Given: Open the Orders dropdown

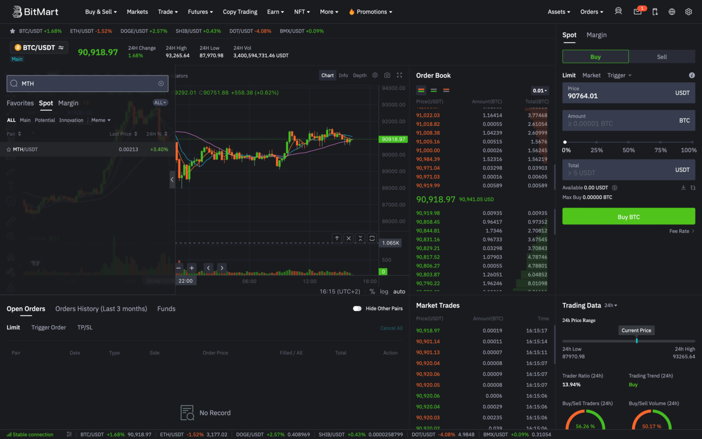Looking at the screenshot, I should point(592,12).
